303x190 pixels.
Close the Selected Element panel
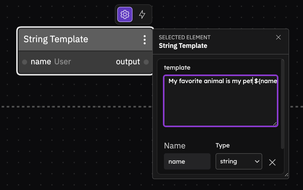[x=278, y=37]
